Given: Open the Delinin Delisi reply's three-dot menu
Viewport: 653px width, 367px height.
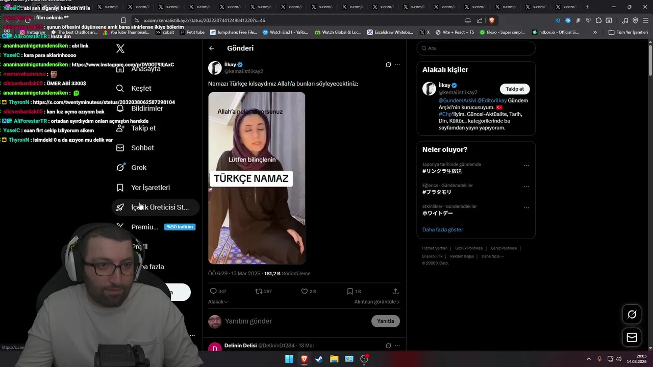Looking at the screenshot, I should click(x=397, y=346).
